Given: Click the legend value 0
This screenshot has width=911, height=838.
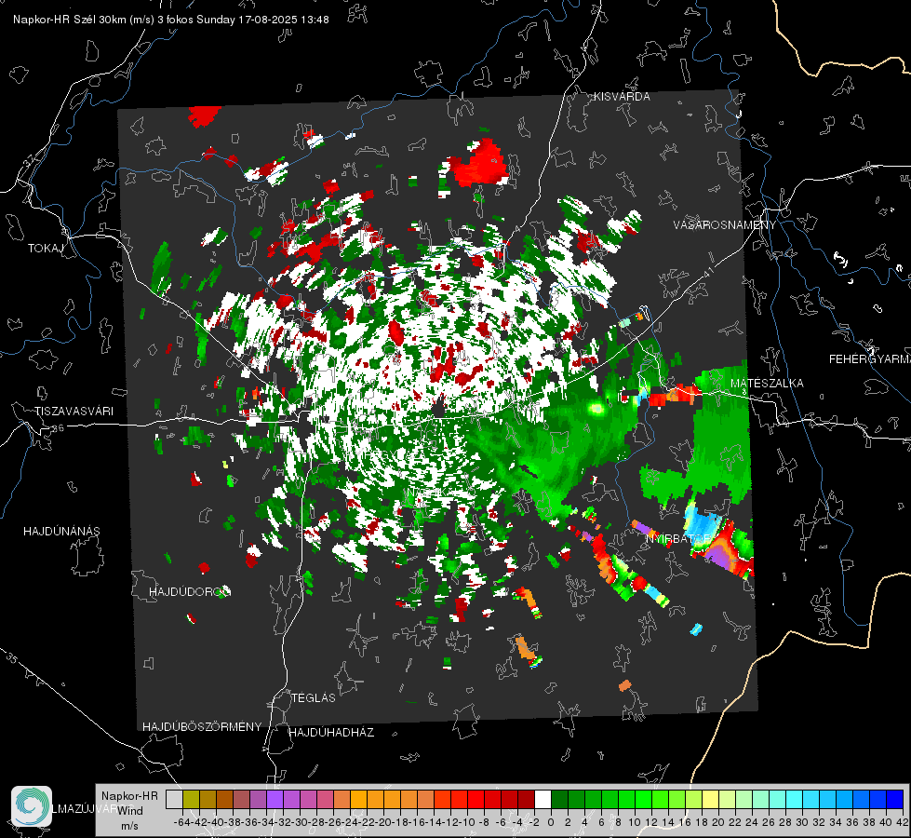Looking at the screenshot, I should (x=551, y=822).
